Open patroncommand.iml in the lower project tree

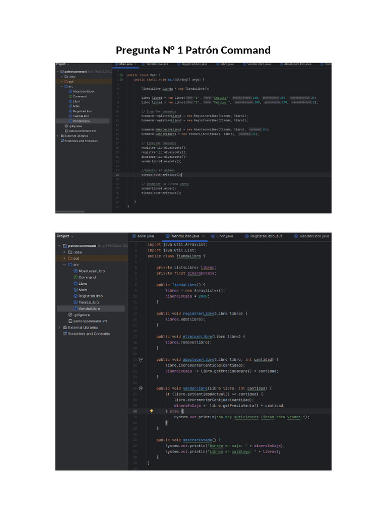[90, 321]
